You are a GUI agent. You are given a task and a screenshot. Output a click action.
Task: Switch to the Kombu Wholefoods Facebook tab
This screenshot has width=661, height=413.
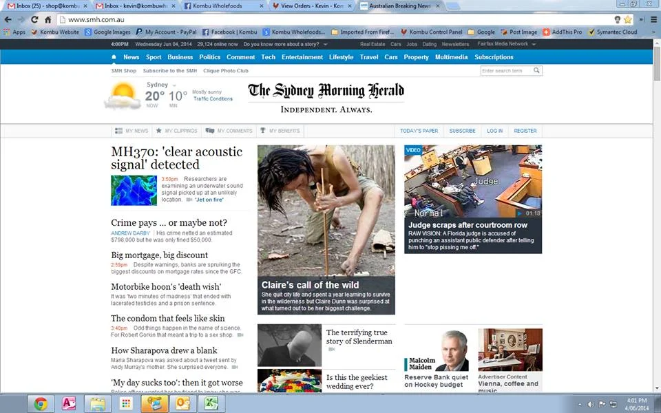223,6
